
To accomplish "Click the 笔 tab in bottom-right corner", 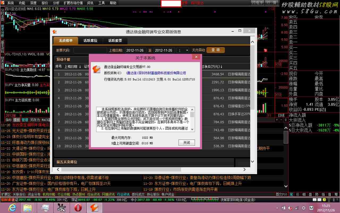I will click(291, 194).
